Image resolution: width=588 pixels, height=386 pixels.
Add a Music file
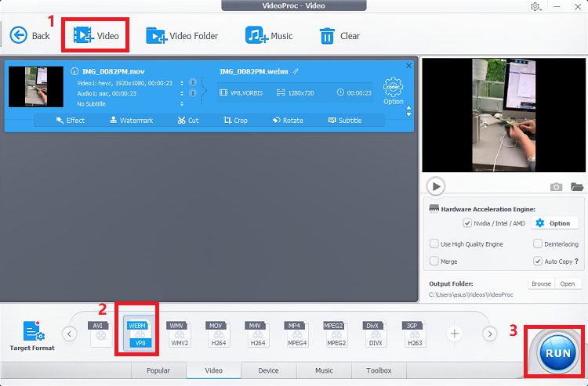pyautogui.click(x=269, y=36)
